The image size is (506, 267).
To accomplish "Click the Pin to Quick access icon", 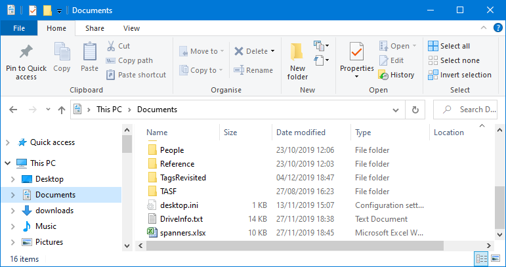I will [26, 52].
